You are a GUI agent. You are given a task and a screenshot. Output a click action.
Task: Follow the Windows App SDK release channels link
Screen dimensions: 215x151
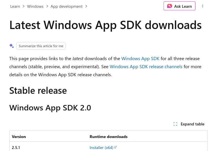point(146,66)
